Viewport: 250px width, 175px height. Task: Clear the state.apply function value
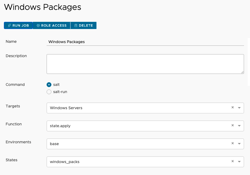click(x=232, y=126)
